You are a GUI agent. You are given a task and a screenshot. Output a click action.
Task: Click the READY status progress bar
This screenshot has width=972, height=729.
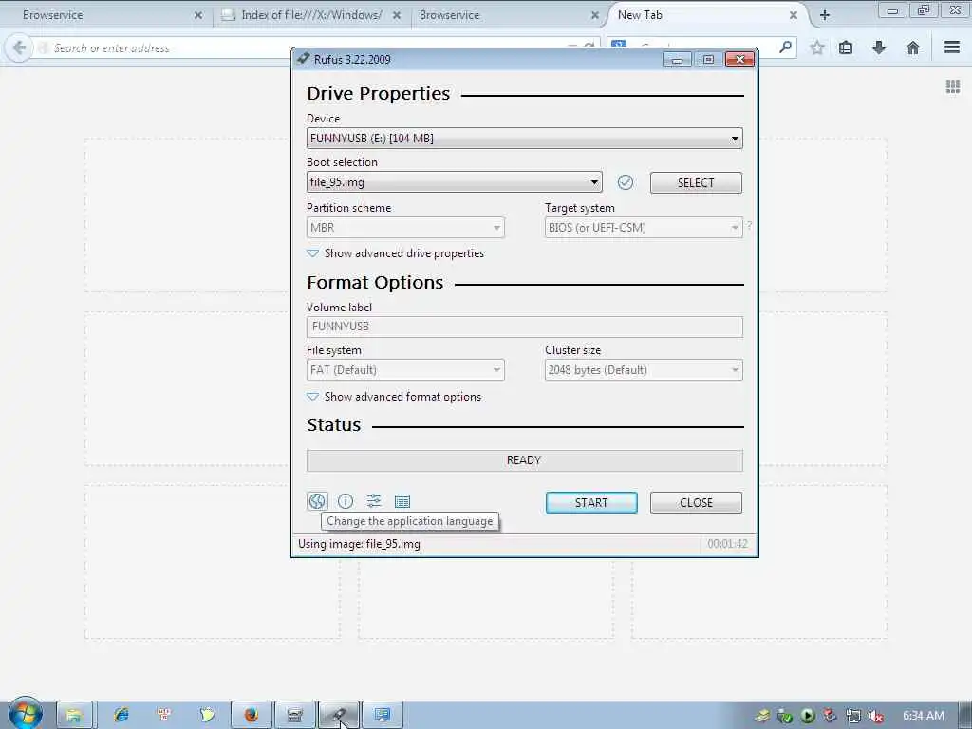524,460
